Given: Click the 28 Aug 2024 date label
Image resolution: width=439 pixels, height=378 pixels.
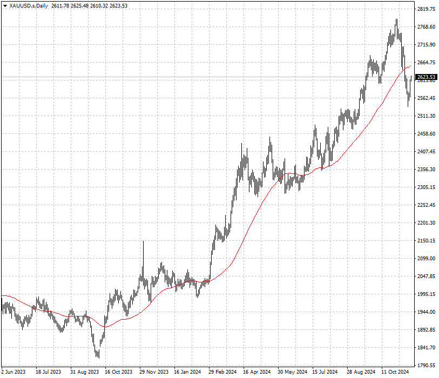Looking at the screenshot, I should (x=361, y=372).
